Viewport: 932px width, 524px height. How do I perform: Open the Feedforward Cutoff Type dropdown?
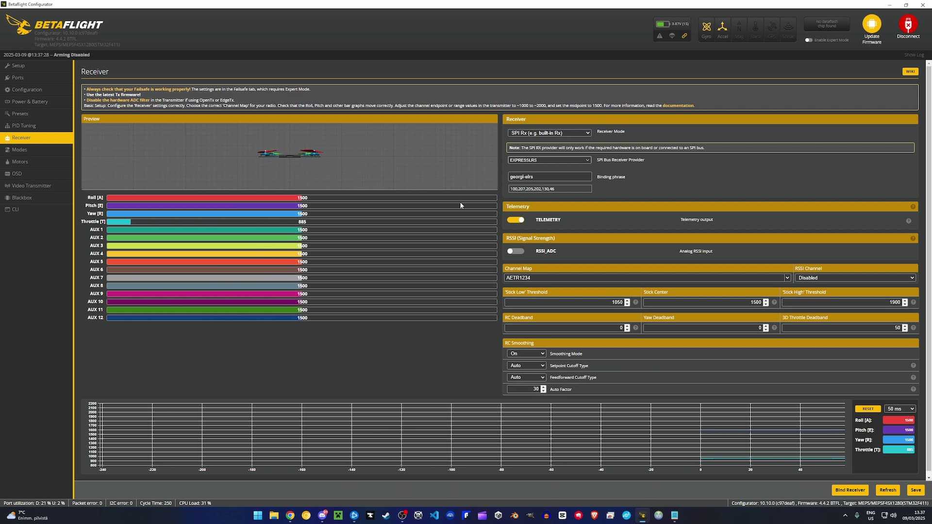pyautogui.click(x=527, y=377)
